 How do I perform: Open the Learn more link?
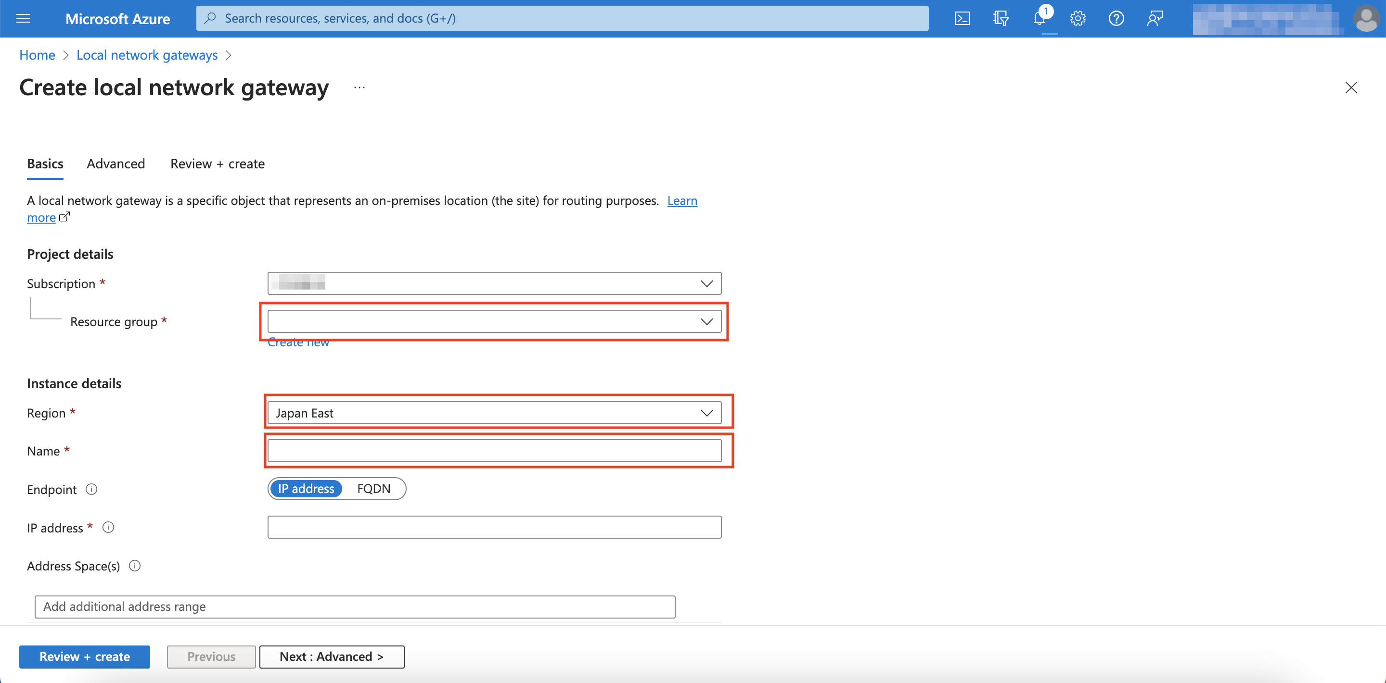click(x=682, y=200)
